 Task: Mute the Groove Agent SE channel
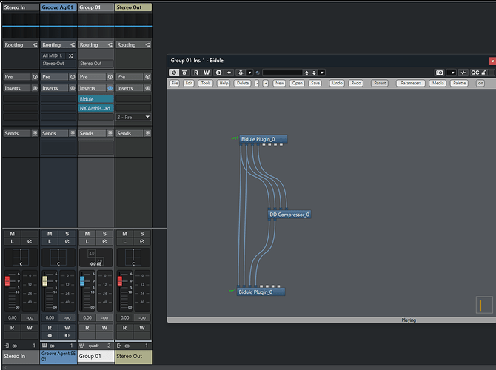point(50,234)
